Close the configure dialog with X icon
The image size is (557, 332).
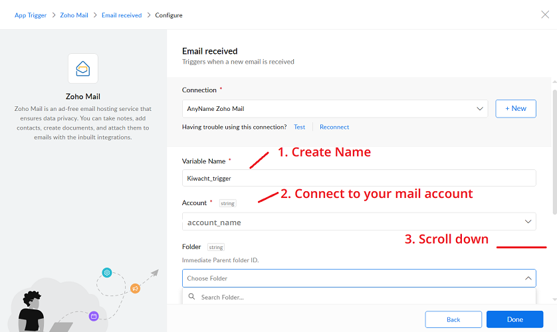(545, 15)
